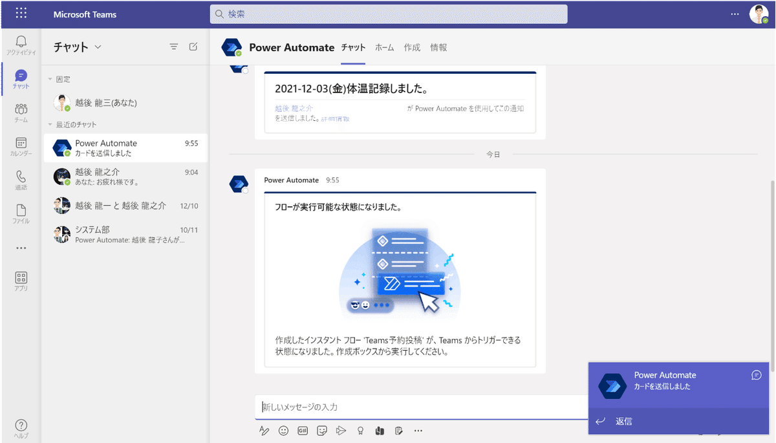The height and width of the screenshot is (443, 776).
Task: Expand the チャット header dropdown
Action: tap(98, 47)
